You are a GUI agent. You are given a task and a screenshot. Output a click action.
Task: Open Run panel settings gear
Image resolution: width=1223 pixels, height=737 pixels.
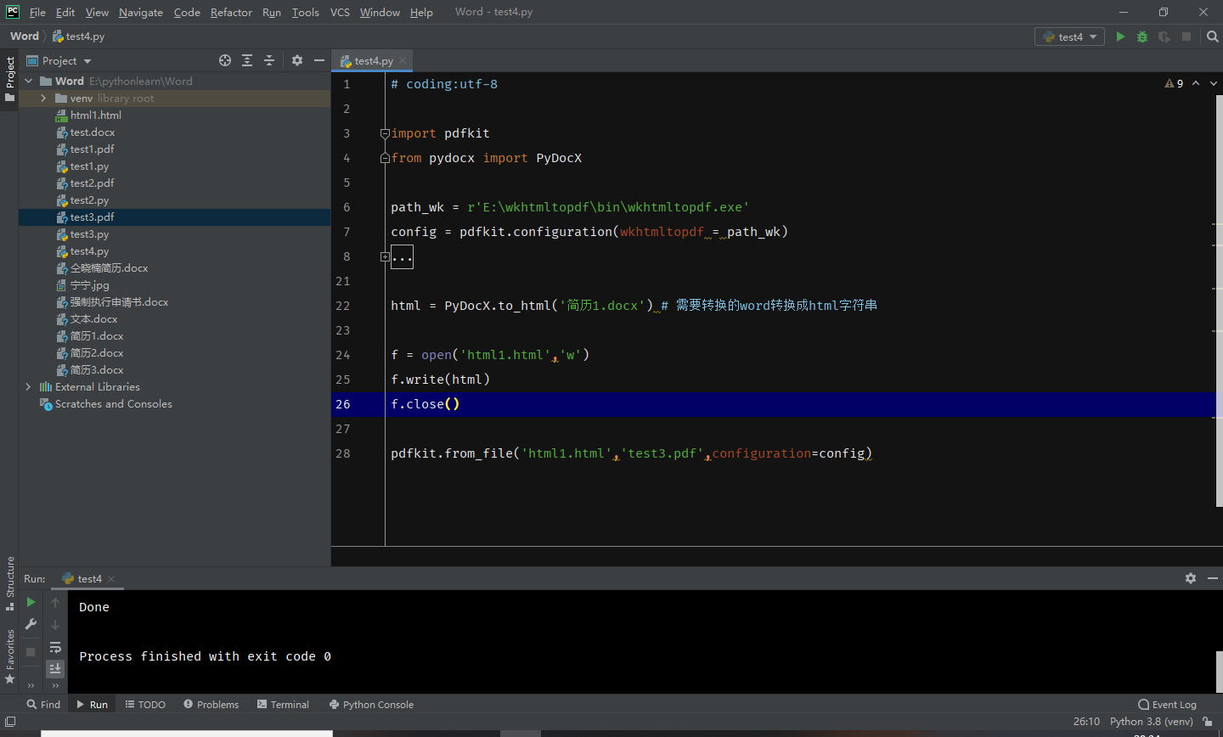point(1191,578)
